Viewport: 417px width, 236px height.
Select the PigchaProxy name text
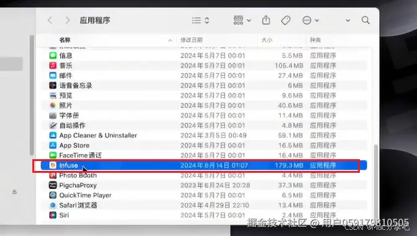(78, 185)
